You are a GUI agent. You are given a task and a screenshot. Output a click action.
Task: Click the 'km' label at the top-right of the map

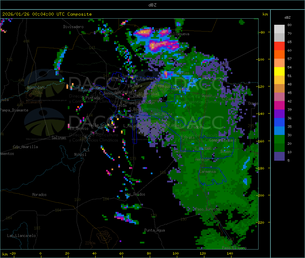coord(265,14)
